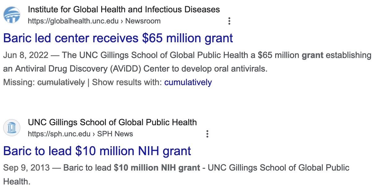The height and width of the screenshot is (190, 377).
Task: Open the three-dot menu for globalhealth.unc.edu result
Action: click(229, 21)
